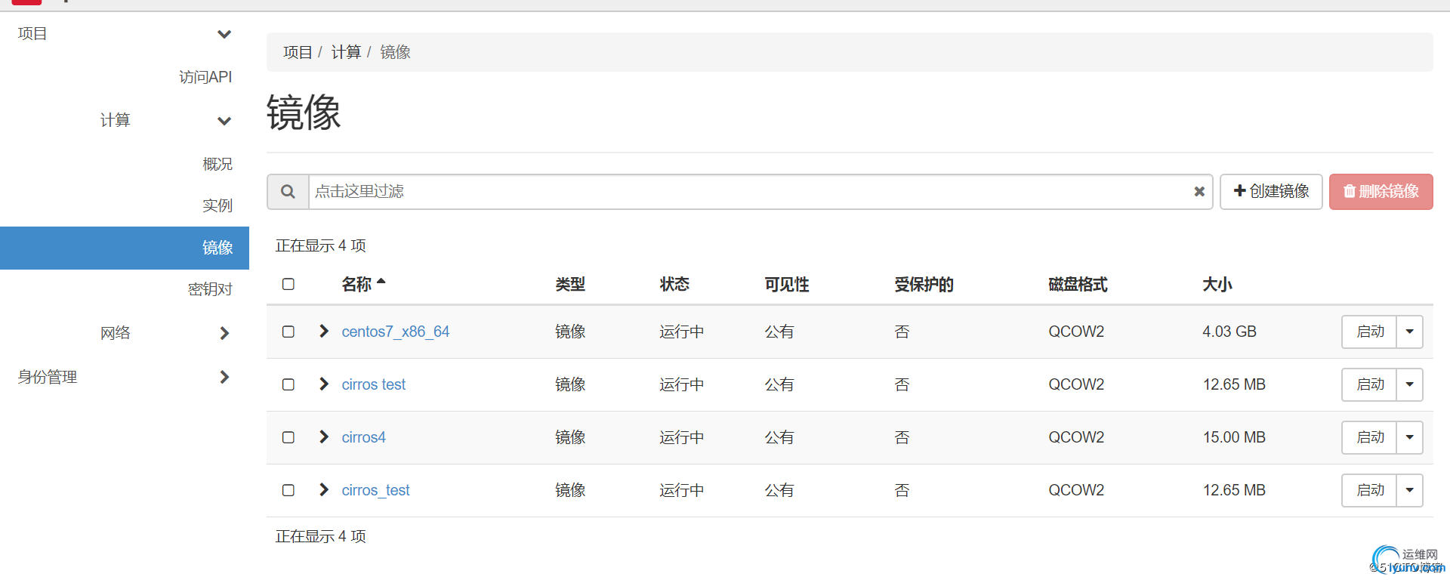Click 计算 in the breadcrumb
Viewport: 1450px width, 580px height.
(x=346, y=52)
